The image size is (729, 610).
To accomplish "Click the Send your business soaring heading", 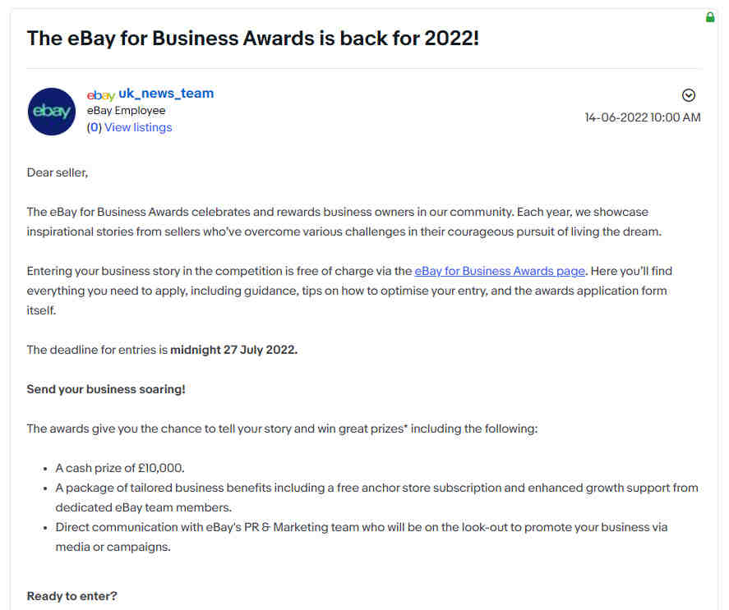I will 106,389.
